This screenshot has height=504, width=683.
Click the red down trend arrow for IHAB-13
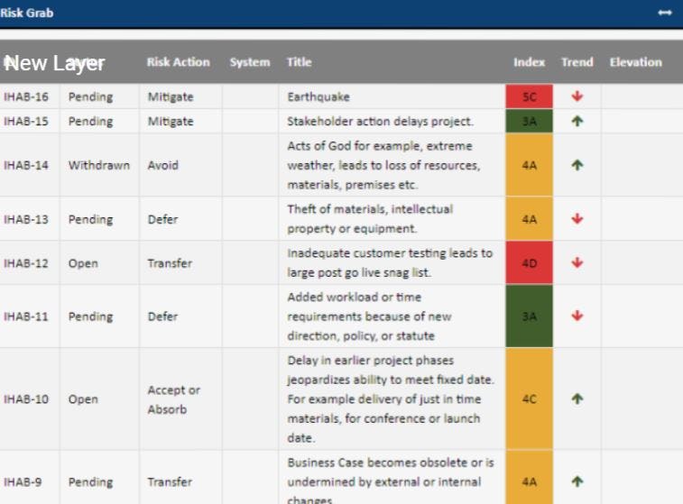pos(577,219)
